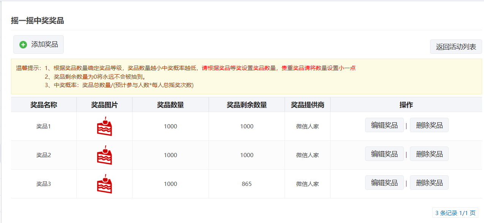Click the red hint text 请根据奖品等奖设置奖品数量
This screenshot has width=484, height=223.
239,68
